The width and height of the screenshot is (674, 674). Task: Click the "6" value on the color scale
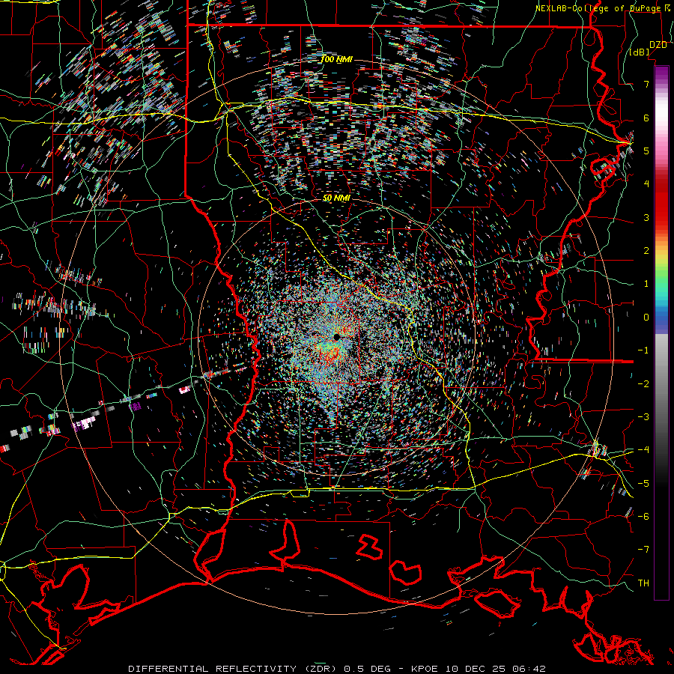point(646,118)
